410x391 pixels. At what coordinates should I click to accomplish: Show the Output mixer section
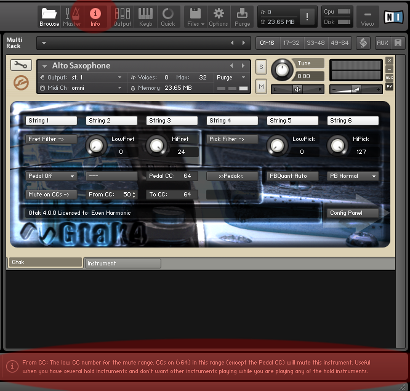[123, 17]
